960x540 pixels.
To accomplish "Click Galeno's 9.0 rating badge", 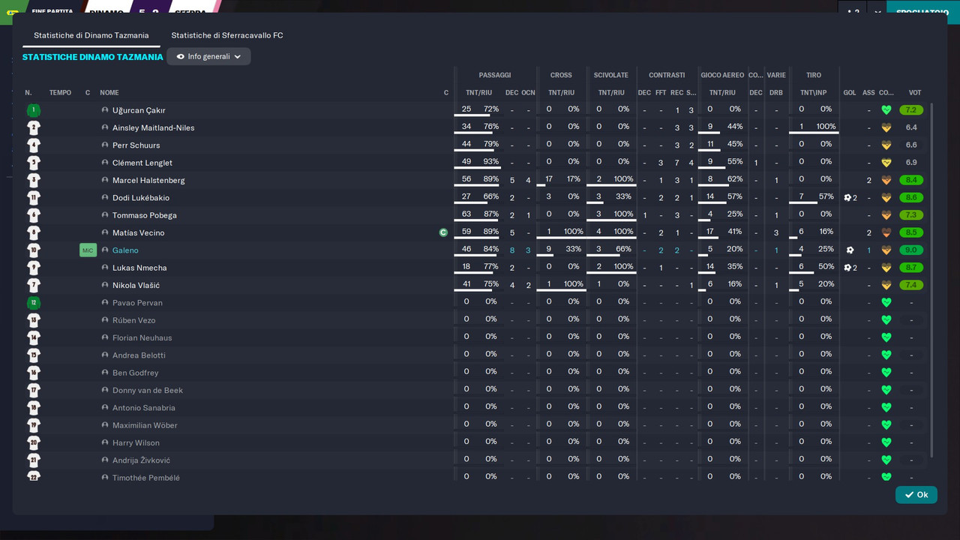I will (911, 250).
